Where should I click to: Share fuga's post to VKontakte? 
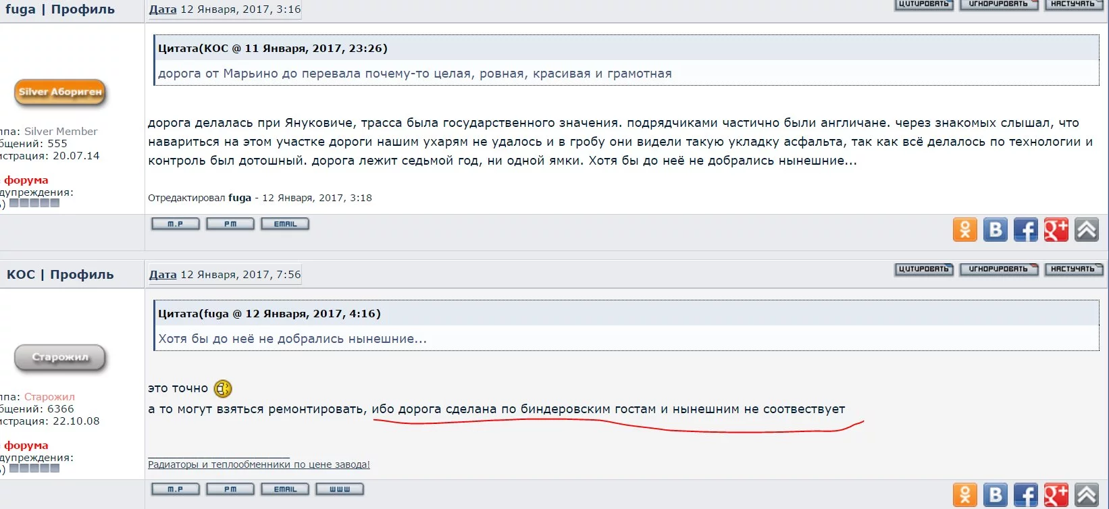pos(996,230)
